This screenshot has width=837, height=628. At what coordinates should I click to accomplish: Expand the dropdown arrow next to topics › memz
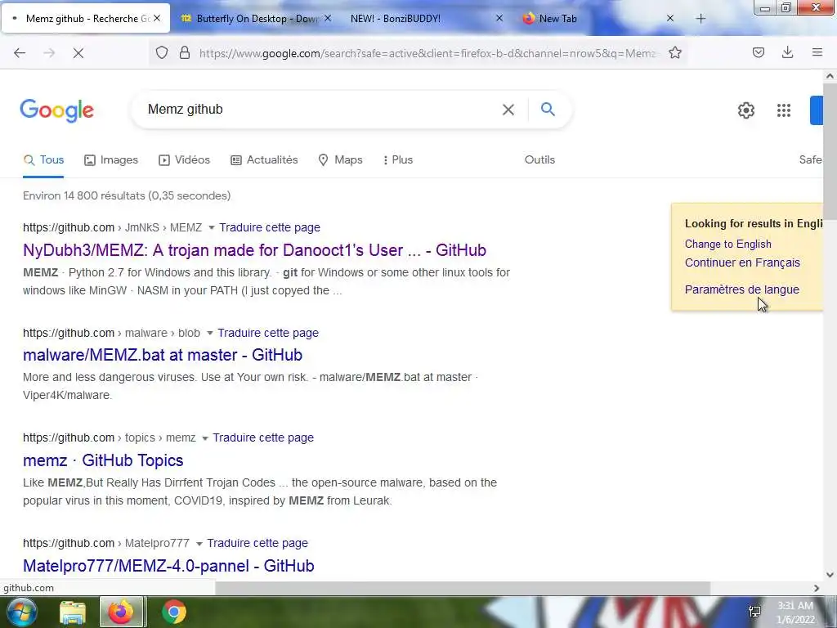205,438
